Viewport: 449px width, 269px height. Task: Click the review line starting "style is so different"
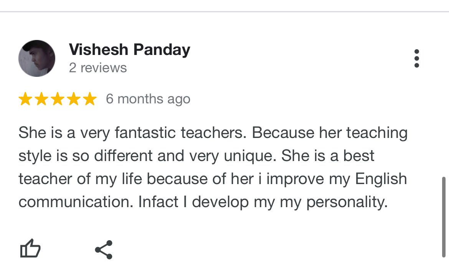pos(196,156)
